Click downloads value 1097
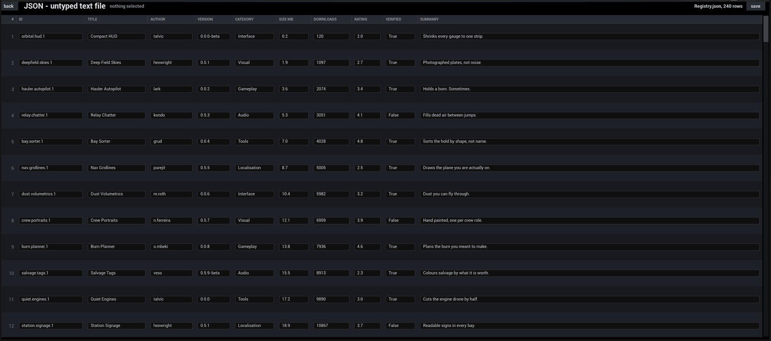The width and height of the screenshot is (771, 341). 332,63
